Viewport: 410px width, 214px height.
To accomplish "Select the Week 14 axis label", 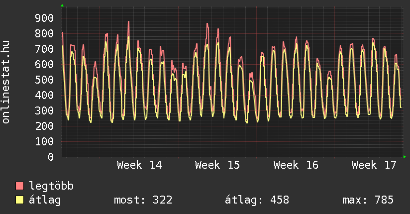I will point(139,165).
